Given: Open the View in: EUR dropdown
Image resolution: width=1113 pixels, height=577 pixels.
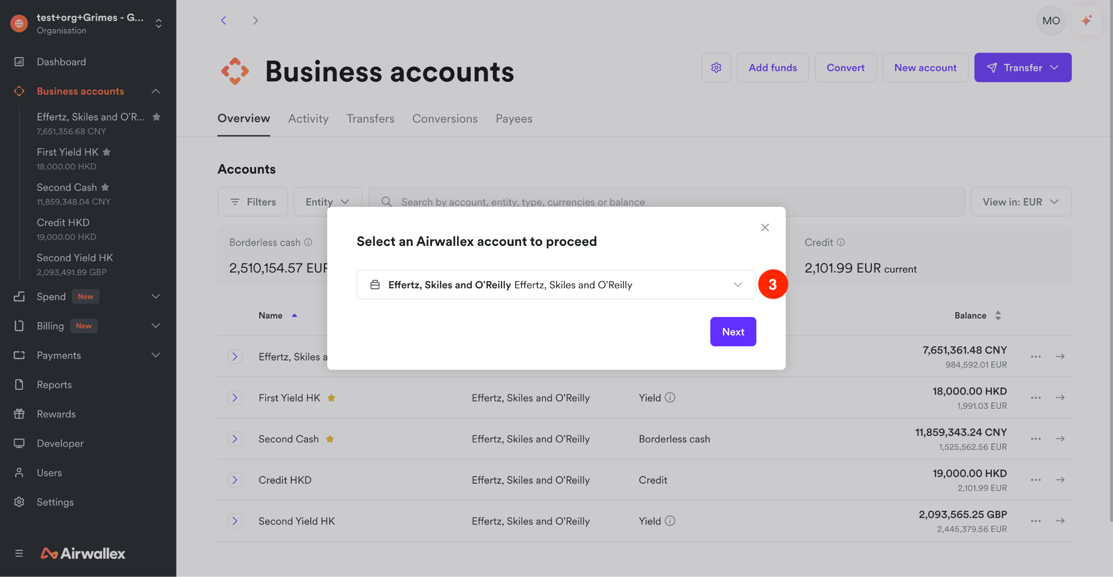Looking at the screenshot, I should pyautogui.click(x=1021, y=202).
